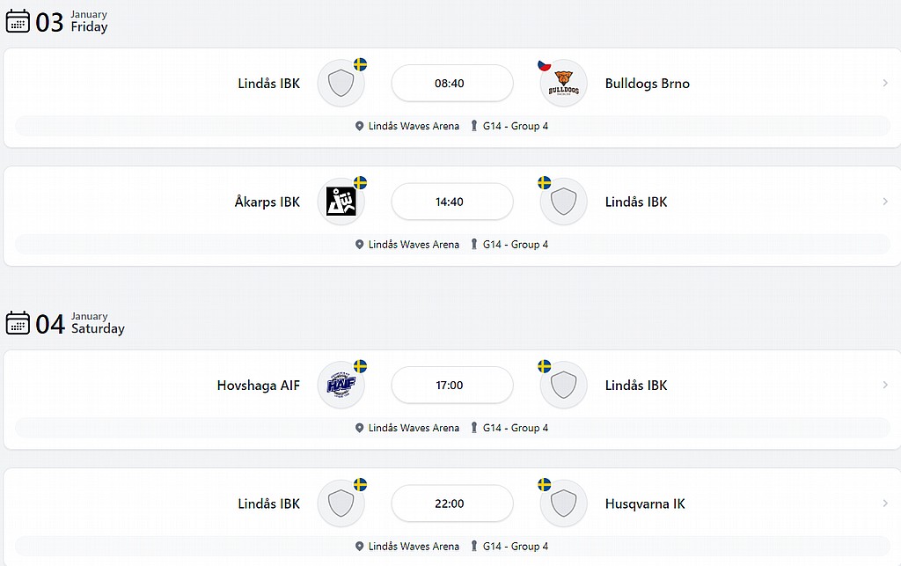
Task: Click the Bulldogs Brno team logo
Action: (563, 84)
